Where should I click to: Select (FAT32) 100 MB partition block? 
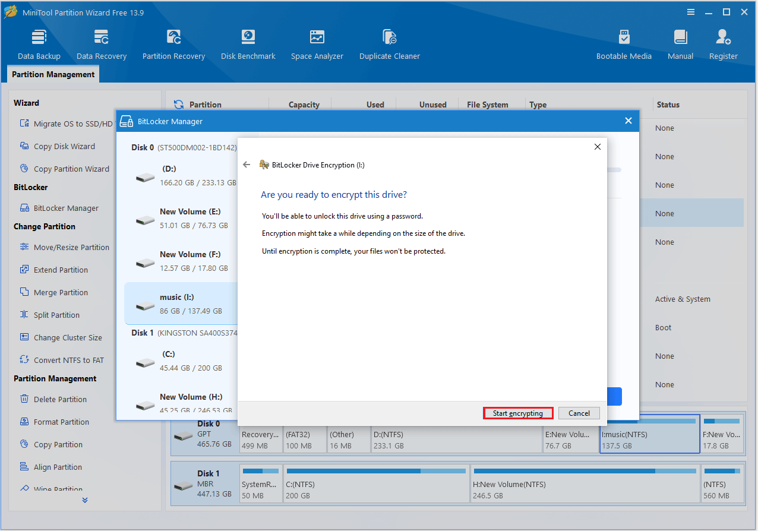[x=305, y=434]
